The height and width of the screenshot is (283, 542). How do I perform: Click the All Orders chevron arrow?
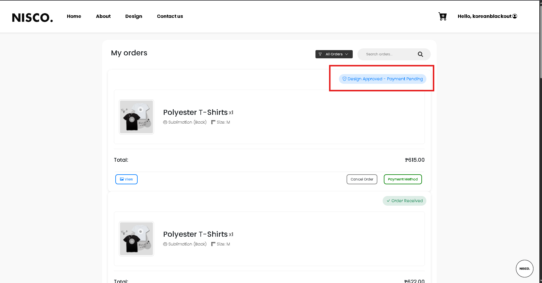pyautogui.click(x=347, y=54)
